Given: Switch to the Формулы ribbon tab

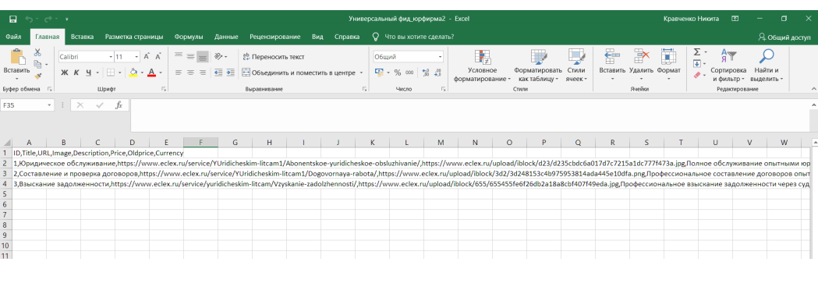Looking at the screenshot, I should tap(189, 37).
